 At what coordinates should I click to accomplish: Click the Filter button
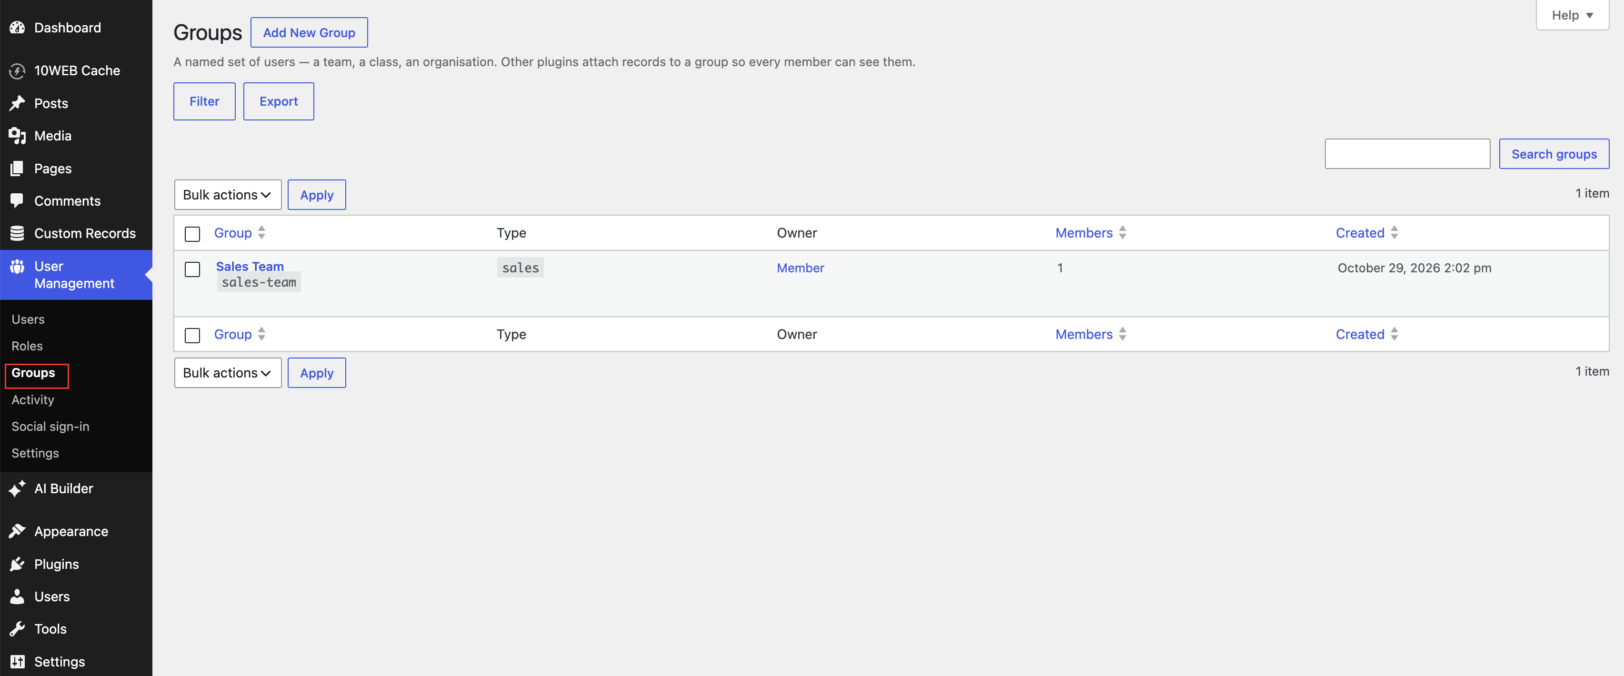[x=204, y=101]
